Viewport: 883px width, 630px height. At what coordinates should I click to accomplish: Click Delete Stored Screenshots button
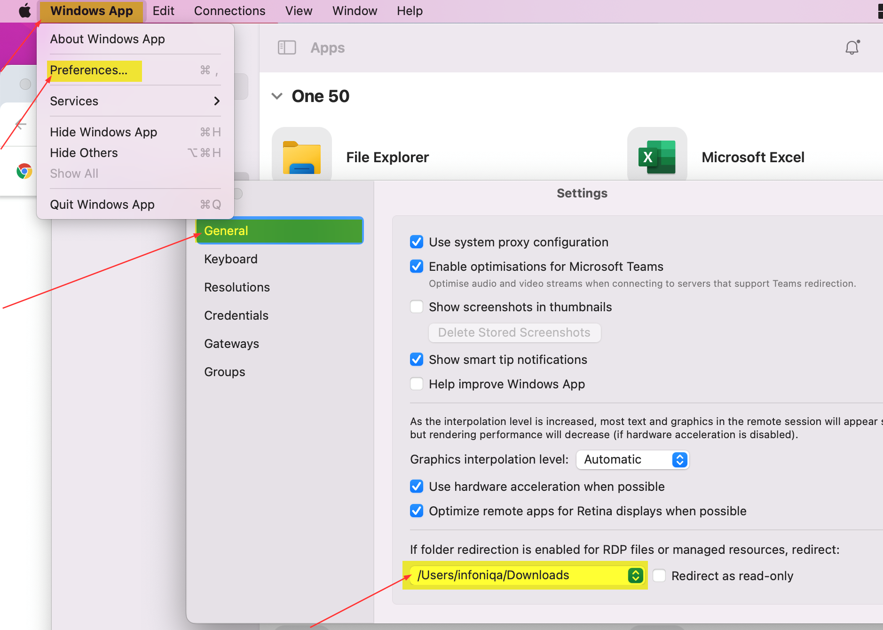pos(514,332)
